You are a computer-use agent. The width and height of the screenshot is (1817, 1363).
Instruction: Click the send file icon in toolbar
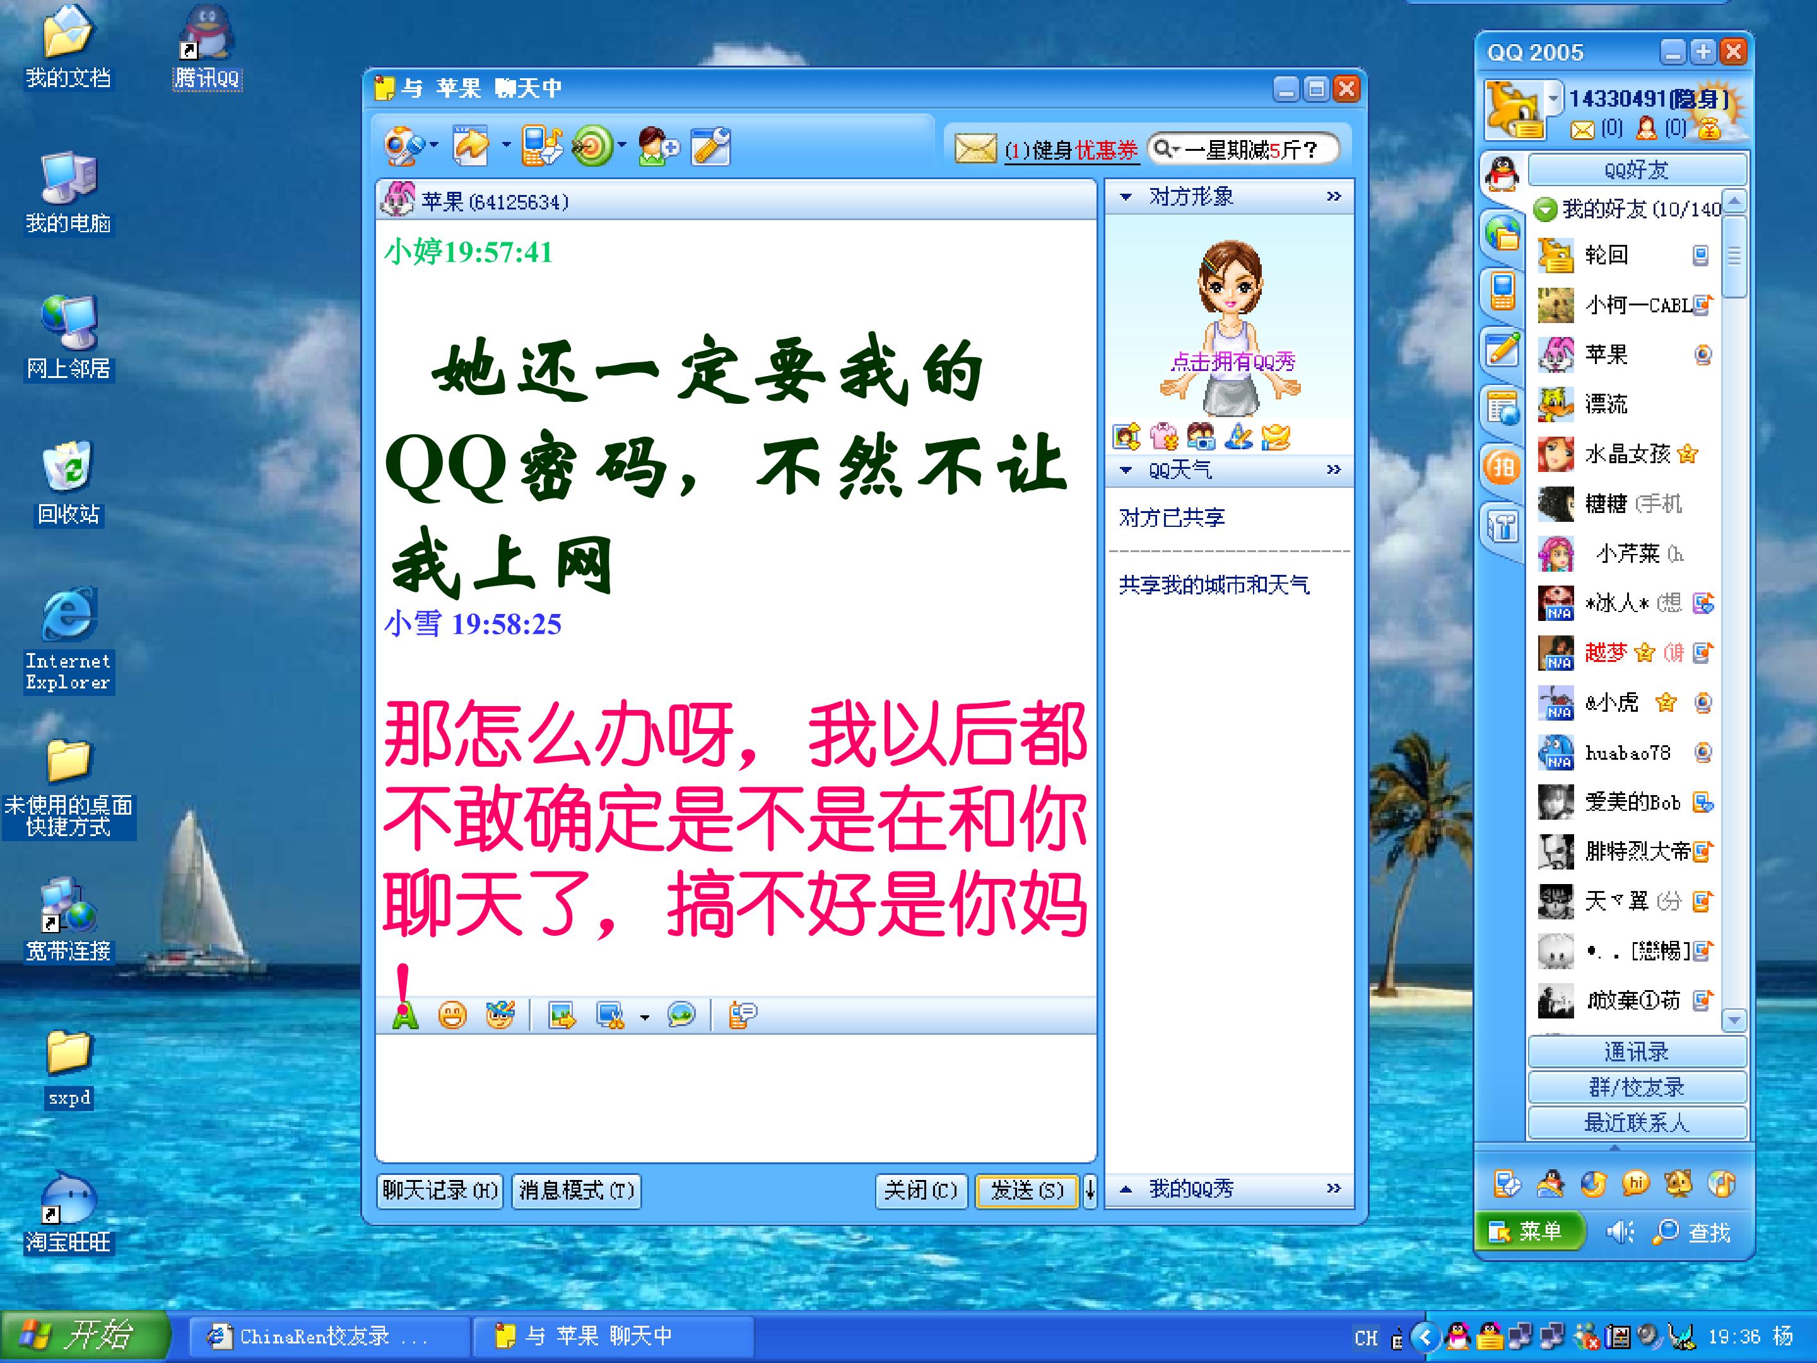471,147
